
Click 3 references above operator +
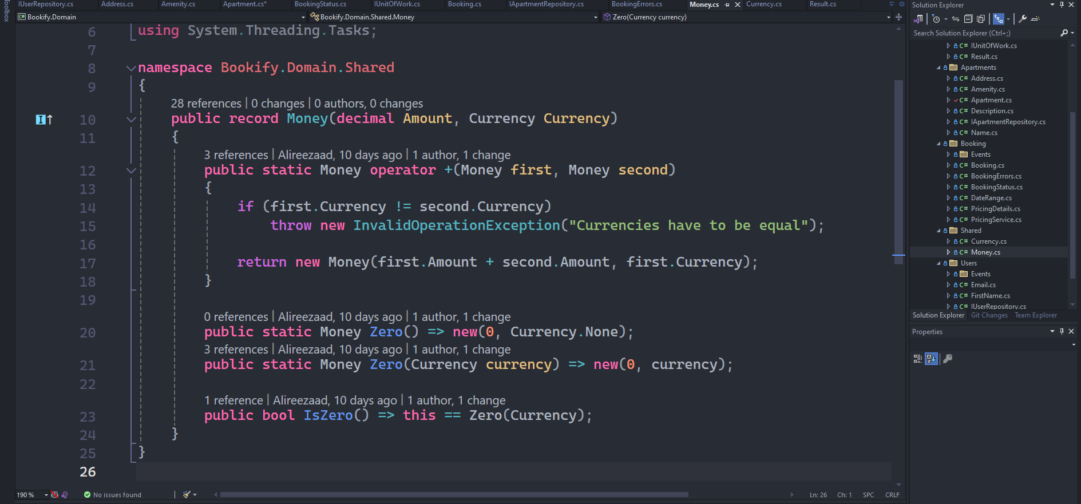tap(236, 155)
